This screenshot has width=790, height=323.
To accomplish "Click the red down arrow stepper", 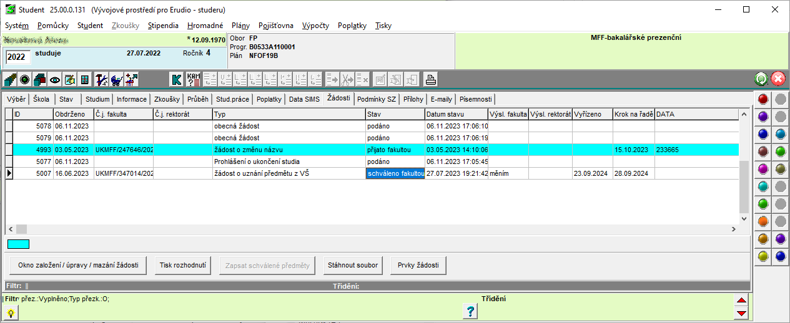I will (741, 313).
